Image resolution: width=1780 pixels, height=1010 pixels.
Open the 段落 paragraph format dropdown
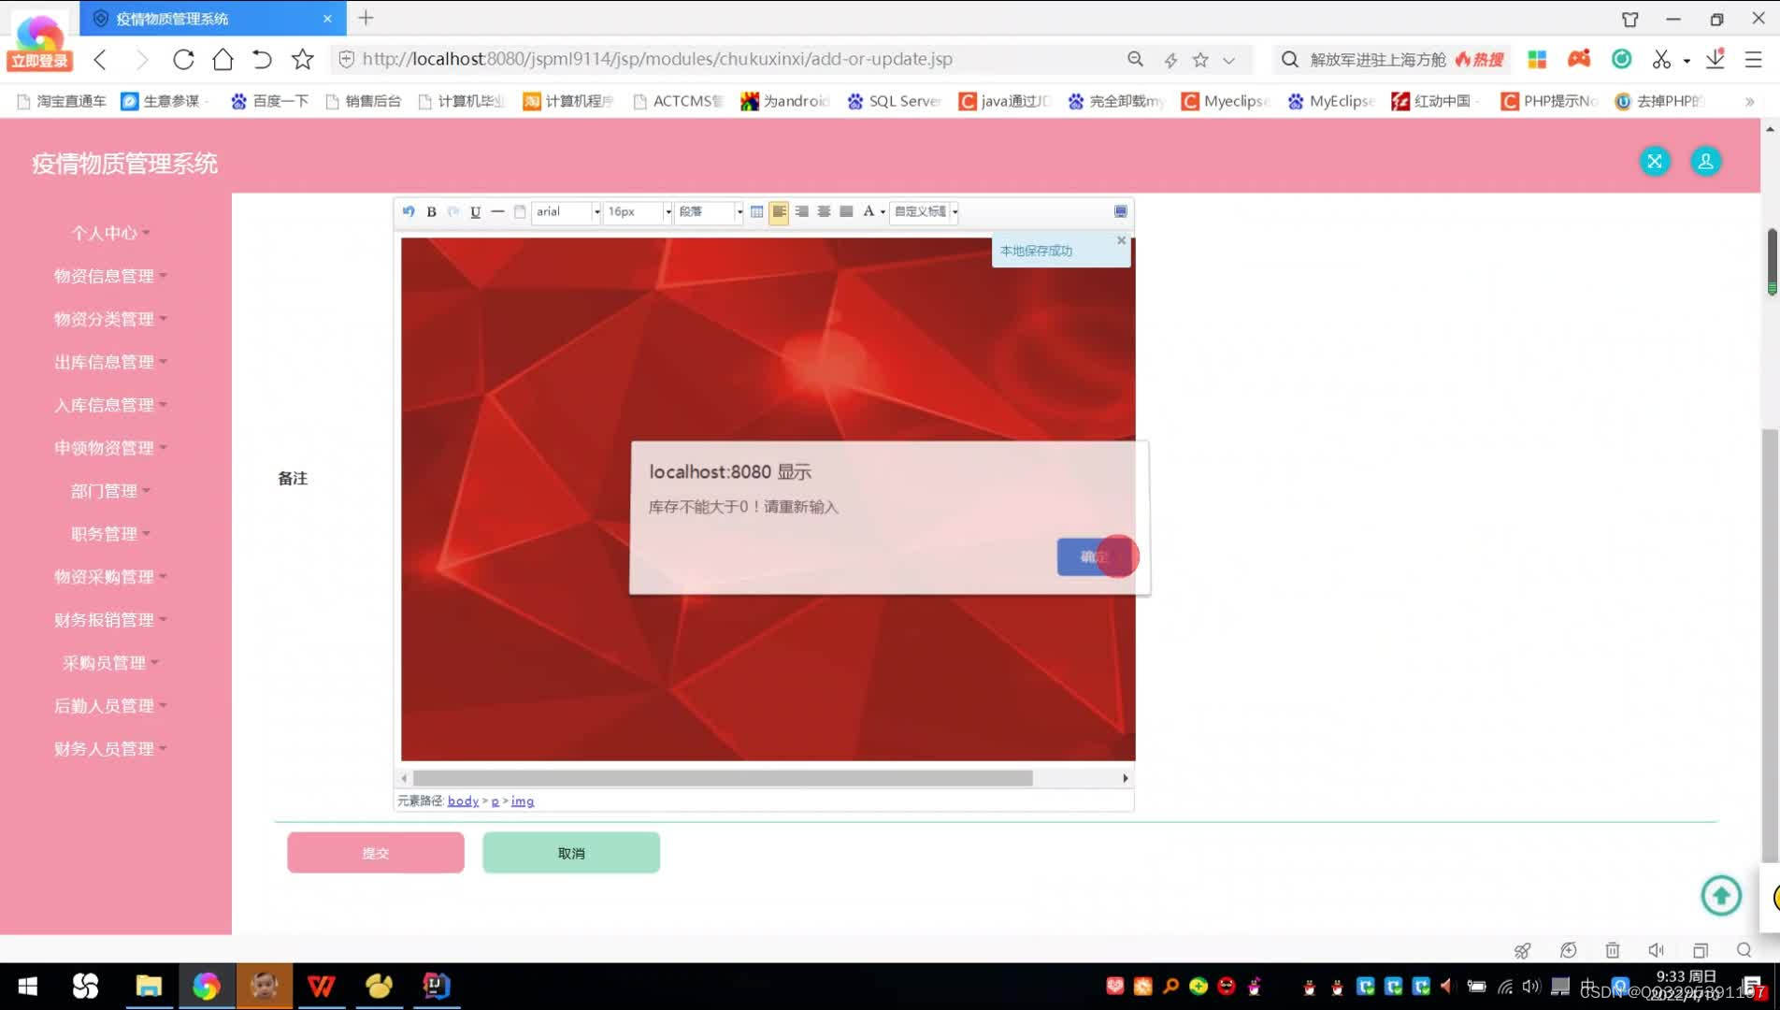[710, 211]
